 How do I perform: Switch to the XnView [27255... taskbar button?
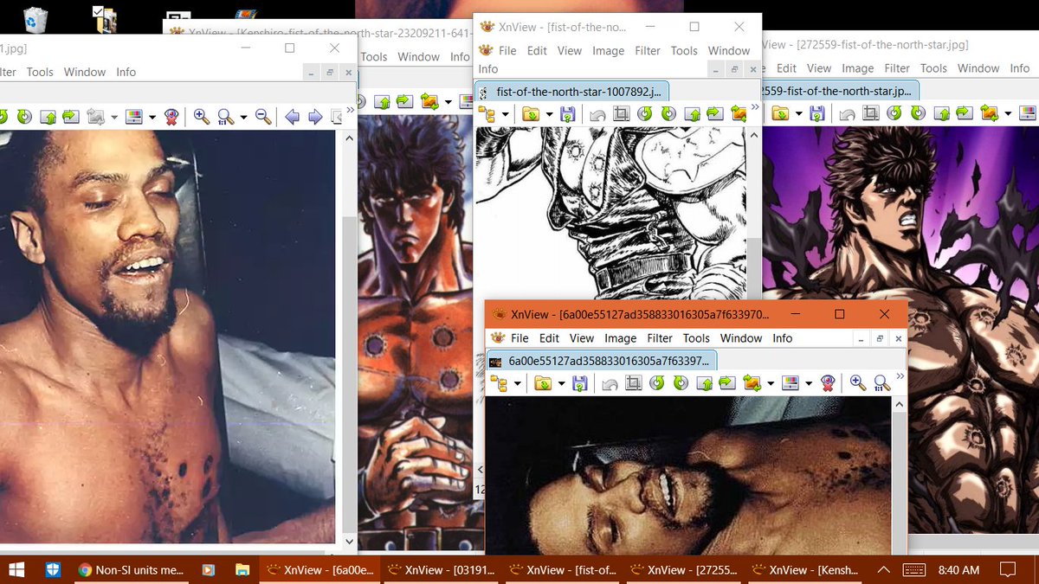click(x=684, y=569)
